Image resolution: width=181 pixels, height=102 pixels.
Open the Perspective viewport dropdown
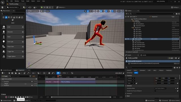point(34,11)
